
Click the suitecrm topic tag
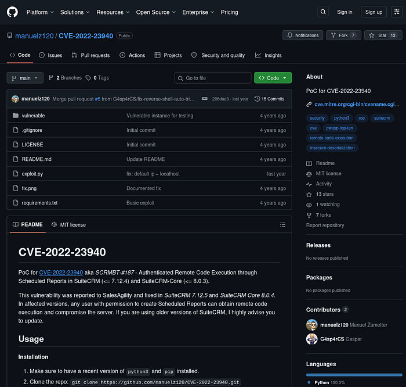coord(382,118)
